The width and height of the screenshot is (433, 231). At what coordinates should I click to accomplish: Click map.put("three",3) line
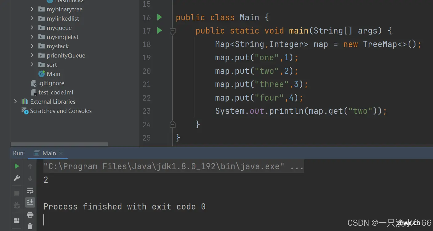[x=262, y=84]
